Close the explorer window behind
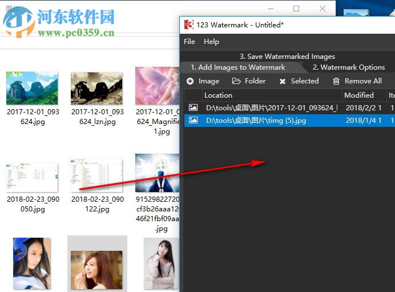 point(323,9)
